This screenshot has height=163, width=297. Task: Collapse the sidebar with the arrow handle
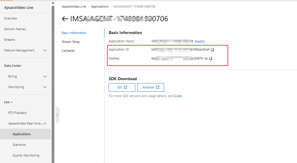click(57, 115)
